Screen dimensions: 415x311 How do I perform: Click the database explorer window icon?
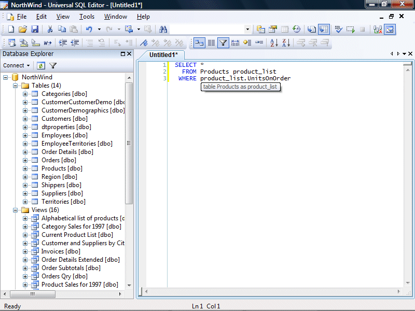[x=261, y=29]
